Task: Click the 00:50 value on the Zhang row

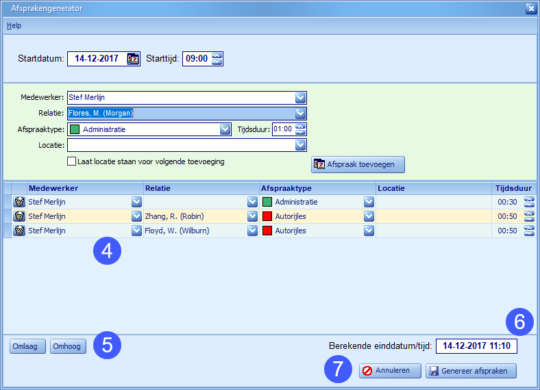Action: pyautogui.click(x=507, y=216)
